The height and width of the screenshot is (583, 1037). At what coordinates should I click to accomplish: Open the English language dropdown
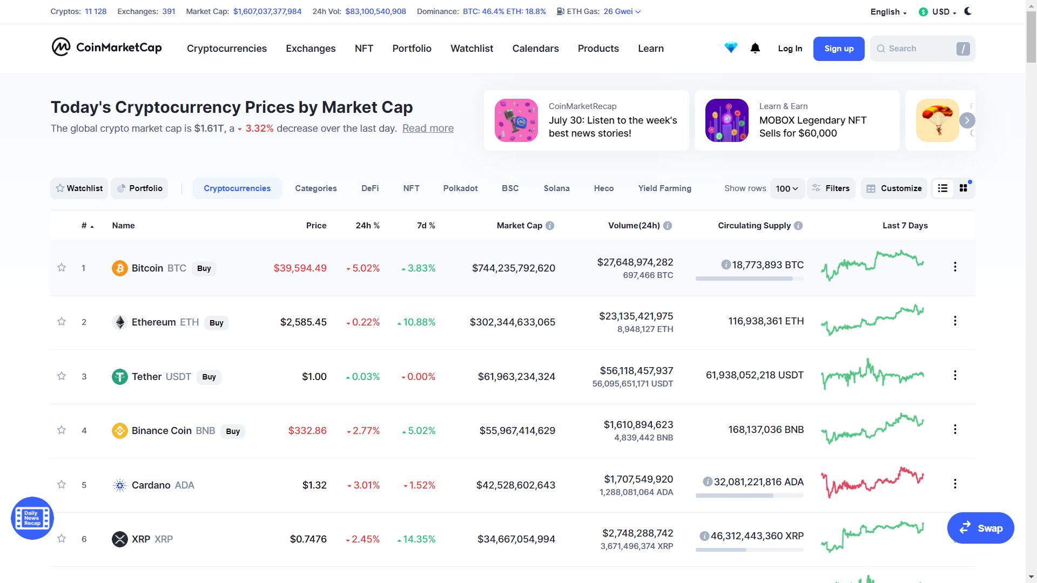888,12
